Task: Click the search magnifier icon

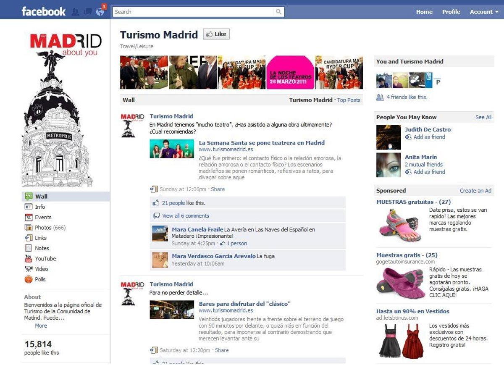Action: point(278,12)
